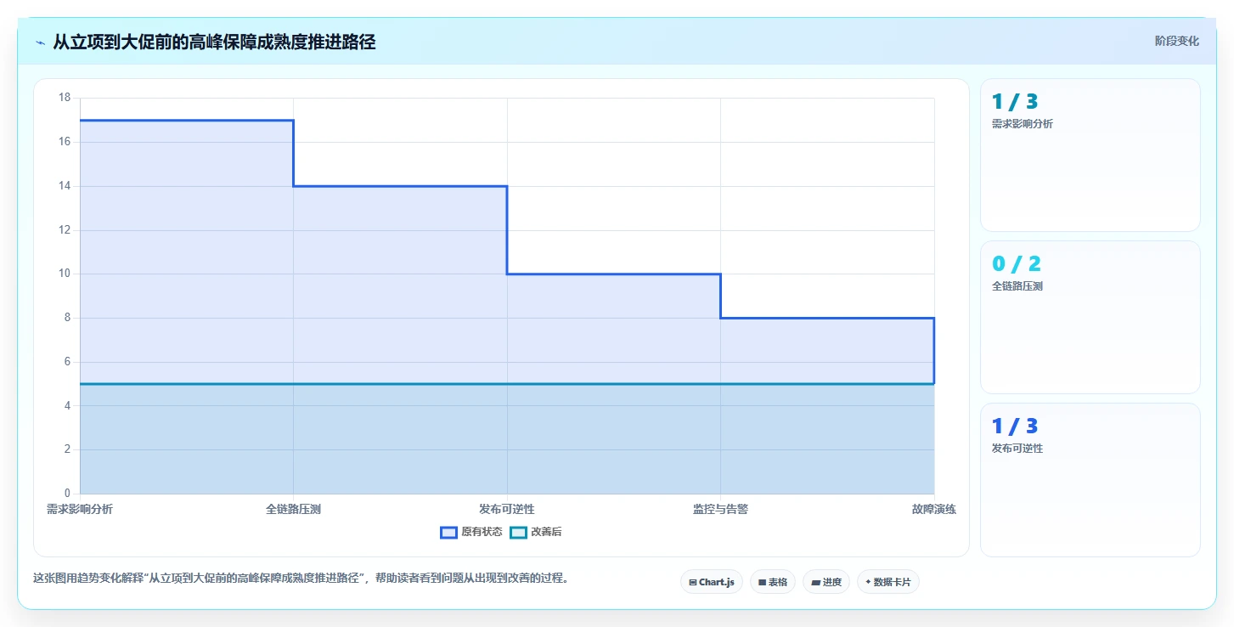Toggle the 原有状态 legend swatch
1234x627 pixels.
[448, 533]
